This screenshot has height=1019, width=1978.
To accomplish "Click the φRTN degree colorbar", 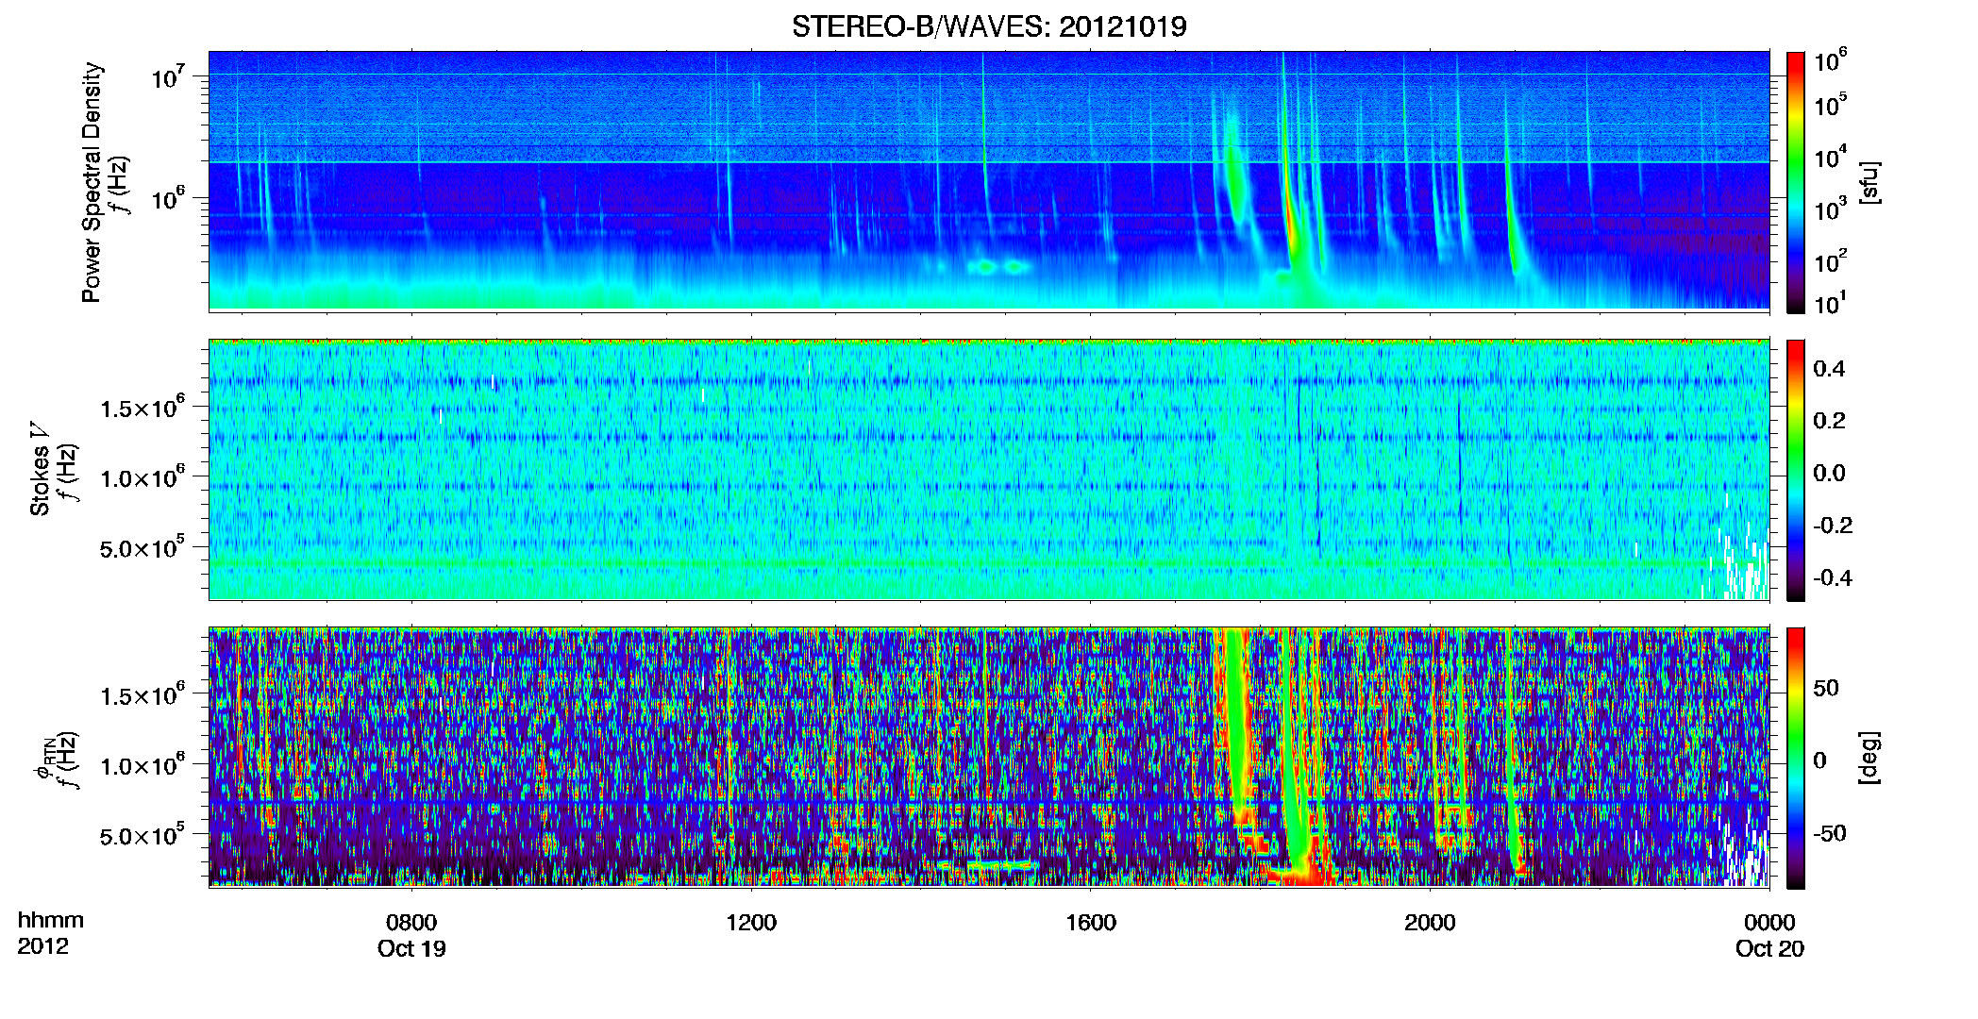I will [1795, 758].
